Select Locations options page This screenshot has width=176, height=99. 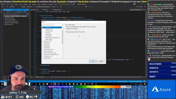pyautogui.click(x=48, y=32)
